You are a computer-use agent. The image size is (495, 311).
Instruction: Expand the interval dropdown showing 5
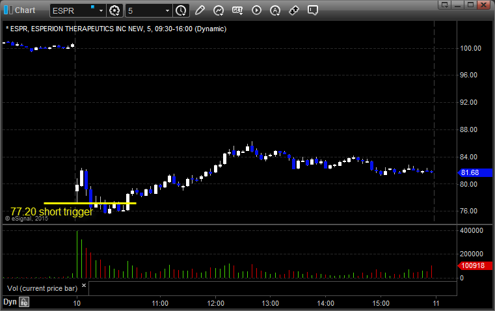coord(167,10)
